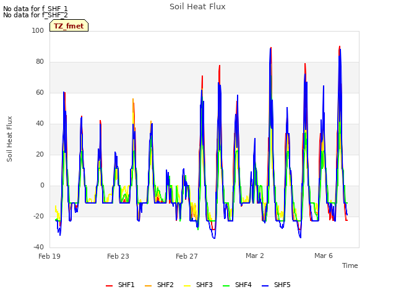Click the 0 y-axis tick label

(42, 186)
